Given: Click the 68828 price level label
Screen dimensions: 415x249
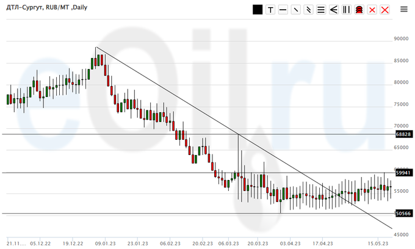Looking at the screenshot, I should [x=402, y=134].
